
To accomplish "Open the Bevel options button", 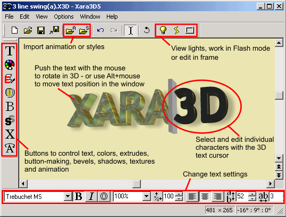I will click(x=10, y=106).
